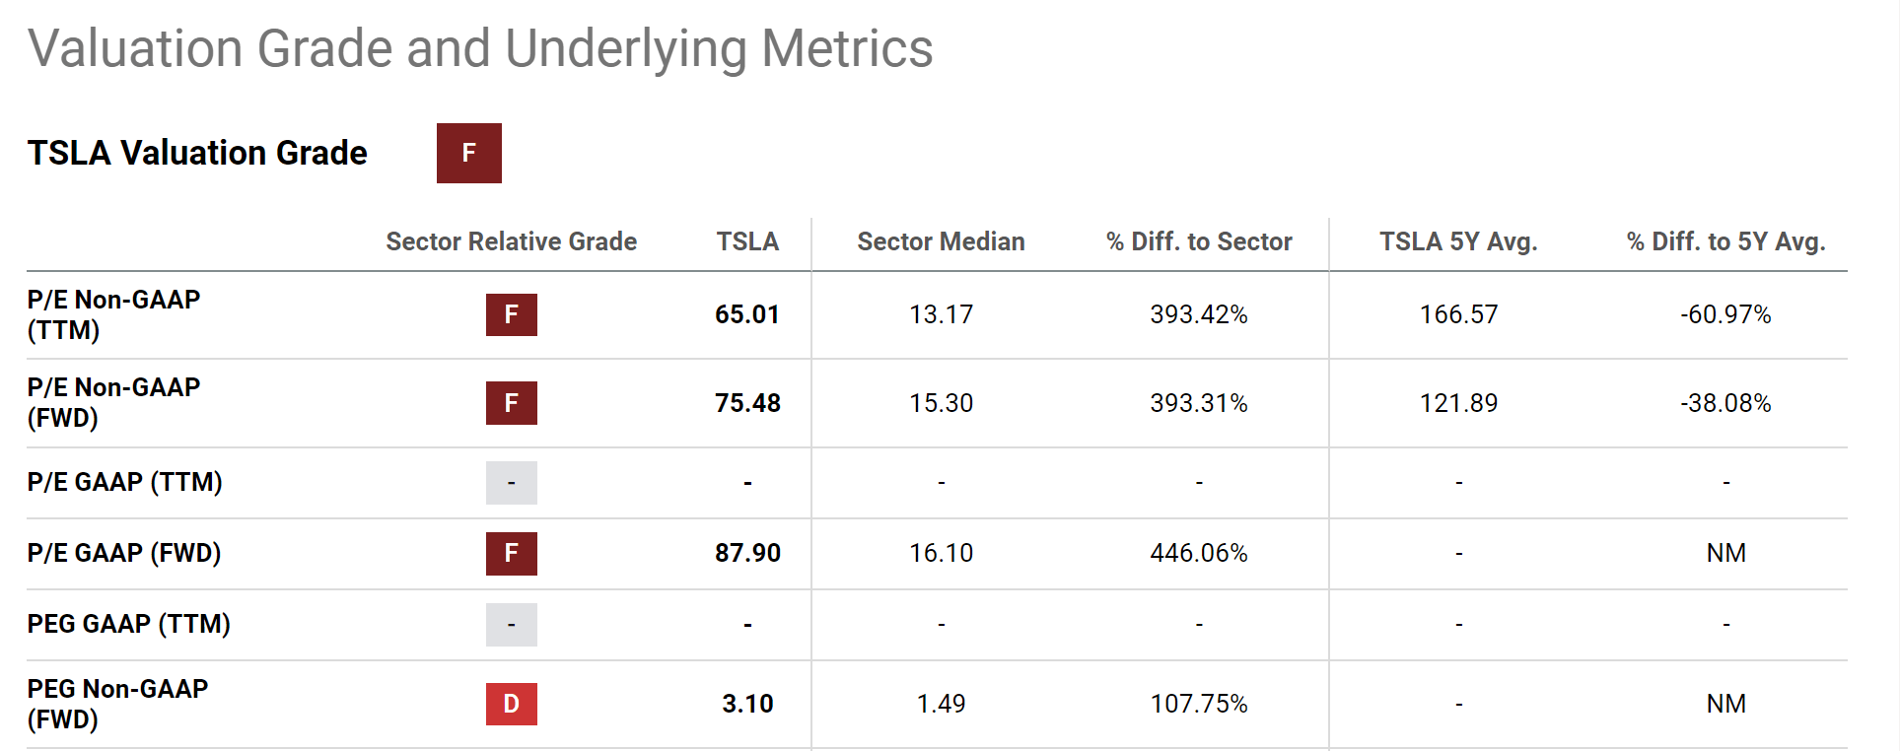Select the P/E GAAP (FWD) row label
This screenshot has width=1900, height=751.
pos(124,553)
